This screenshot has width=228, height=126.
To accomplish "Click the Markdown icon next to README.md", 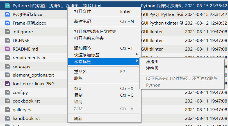I will click(x=8, y=49).
